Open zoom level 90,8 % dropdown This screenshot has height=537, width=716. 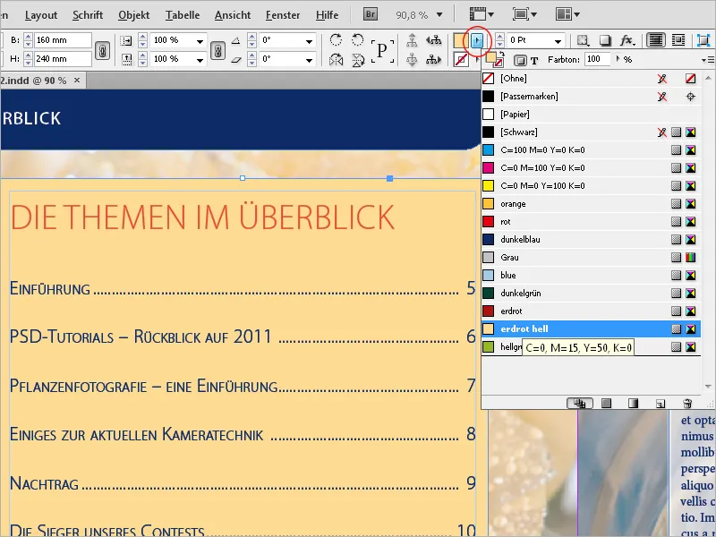[439, 14]
